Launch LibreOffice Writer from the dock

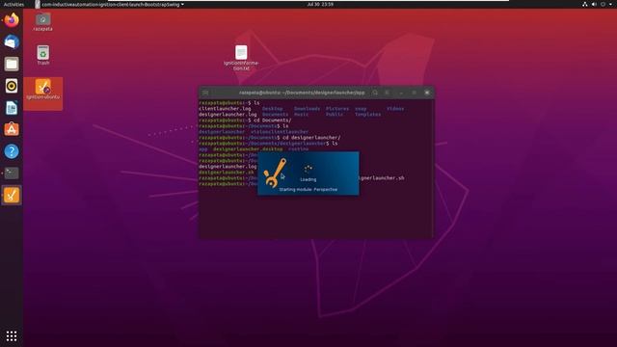pyautogui.click(x=12, y=107)
